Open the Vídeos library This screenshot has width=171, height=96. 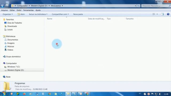pyautogui.click(x=10, y=50)
